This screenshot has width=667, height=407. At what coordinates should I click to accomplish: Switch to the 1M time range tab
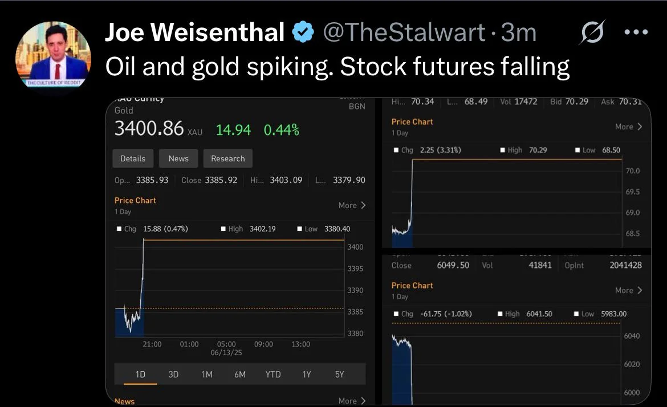click(x=207, y=375)
